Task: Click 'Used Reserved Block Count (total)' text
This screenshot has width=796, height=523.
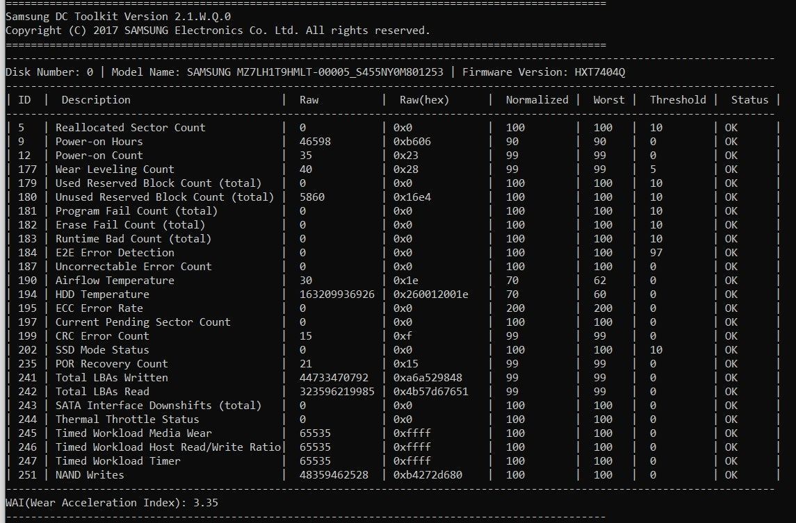Action: 159,183
